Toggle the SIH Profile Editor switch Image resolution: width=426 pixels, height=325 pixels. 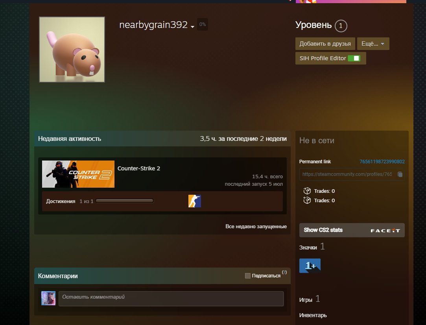pos(354,58)
